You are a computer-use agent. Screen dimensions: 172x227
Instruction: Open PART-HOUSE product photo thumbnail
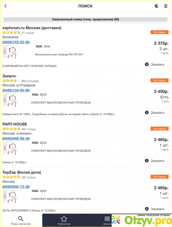pos(10,148)
